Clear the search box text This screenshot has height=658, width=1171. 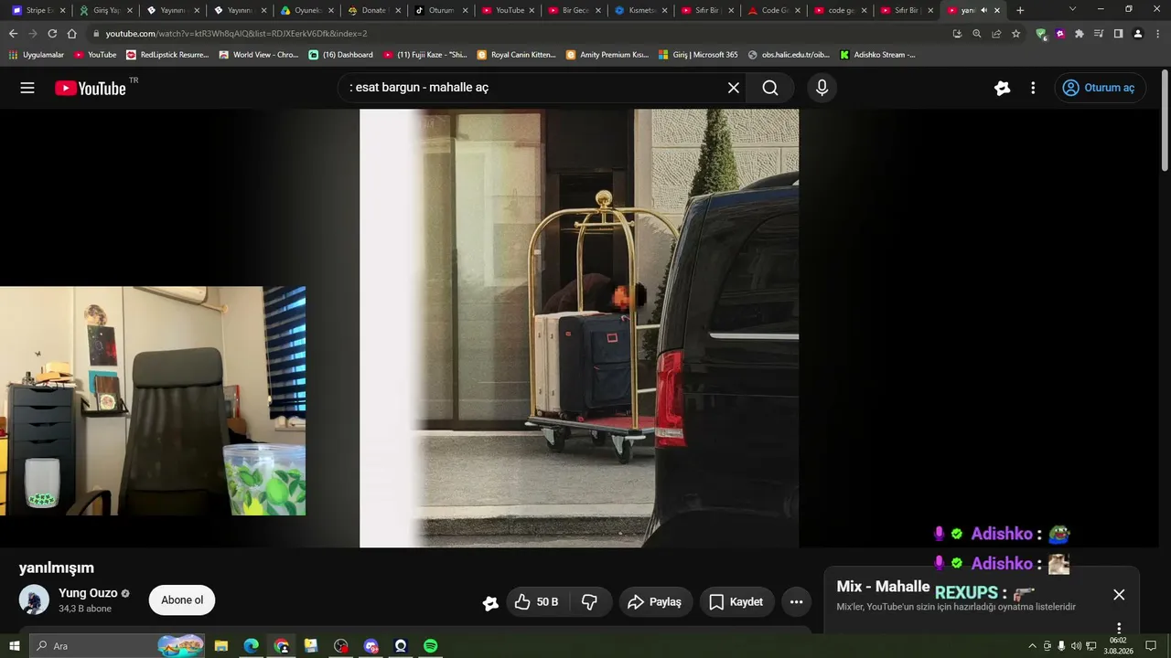click(734, 88)
